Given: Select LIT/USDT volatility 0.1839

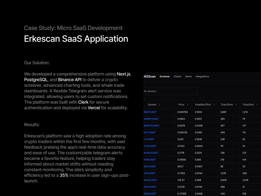Looking at the screenshot, I should click(198, 139).
